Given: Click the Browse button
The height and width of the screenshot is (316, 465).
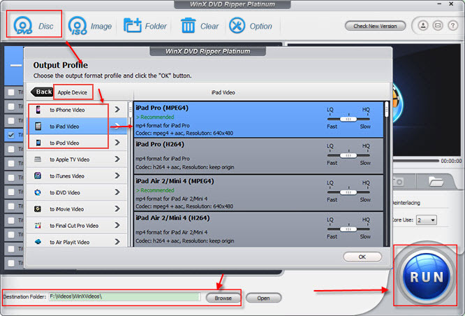Looking at the screenshot, I should point(223,298).
